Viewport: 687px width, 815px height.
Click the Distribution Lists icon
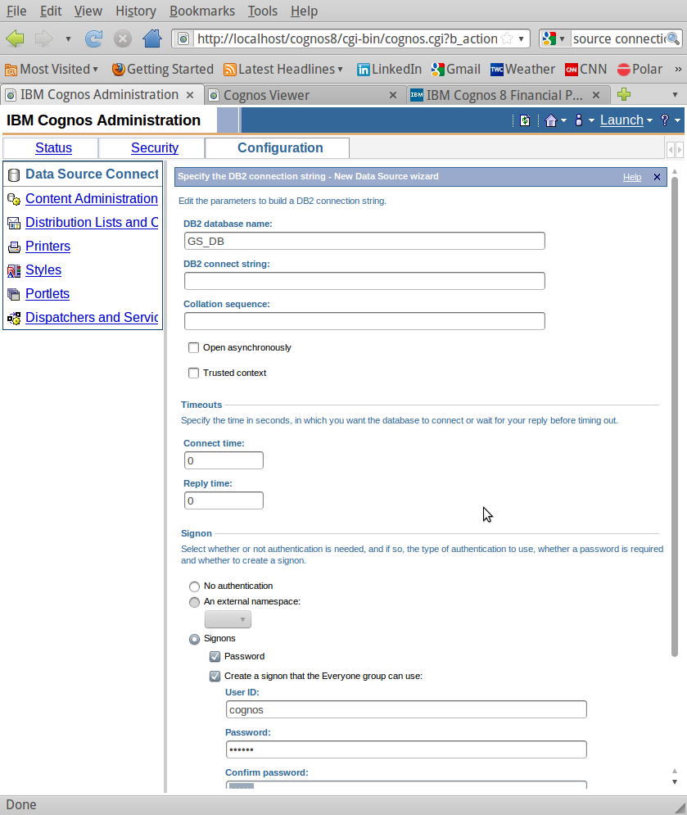[x=14, y=223]
